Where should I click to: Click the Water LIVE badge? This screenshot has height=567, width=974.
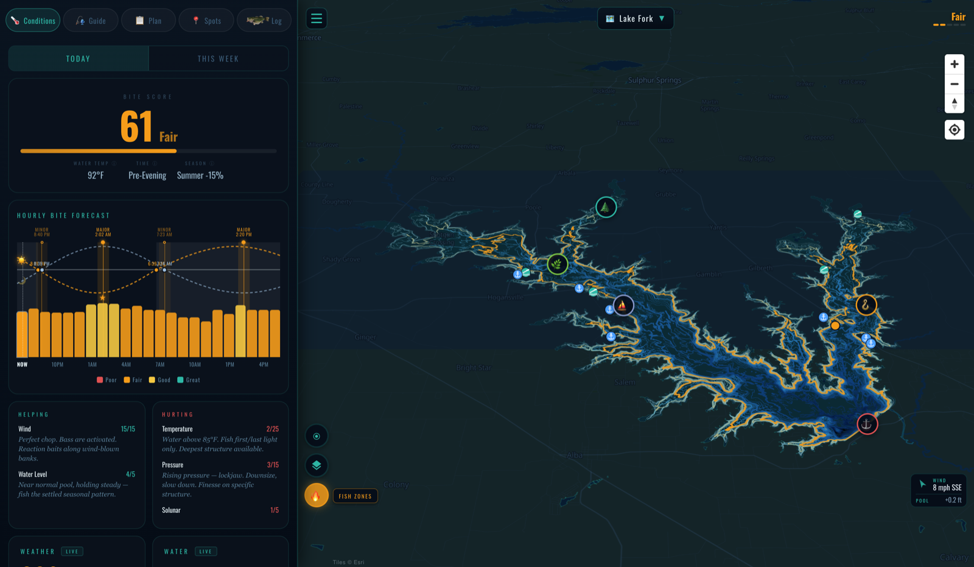[x=206, y=552]
